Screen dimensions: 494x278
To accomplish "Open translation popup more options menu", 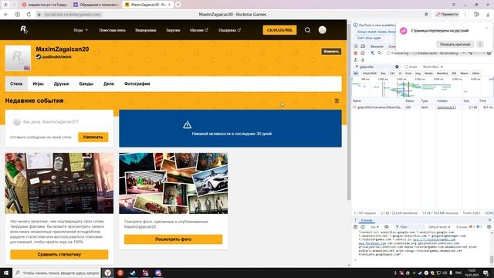I will point(480,45).
